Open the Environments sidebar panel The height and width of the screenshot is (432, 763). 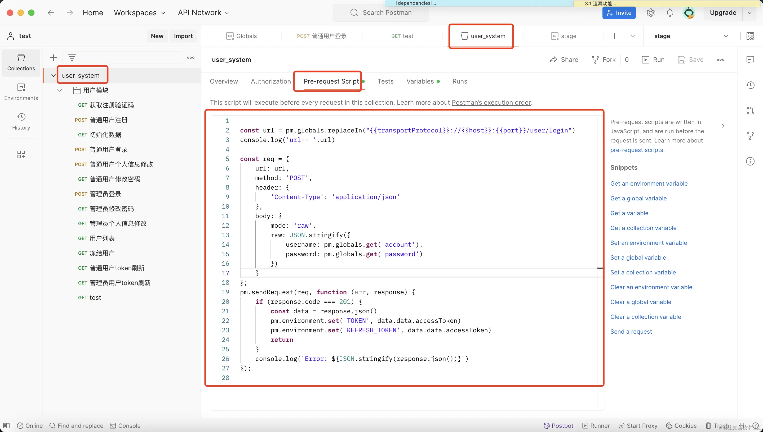coord(21,92)
